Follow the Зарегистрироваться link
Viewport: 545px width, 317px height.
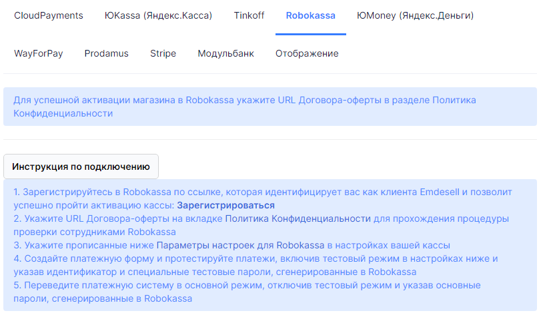(226, 205)
